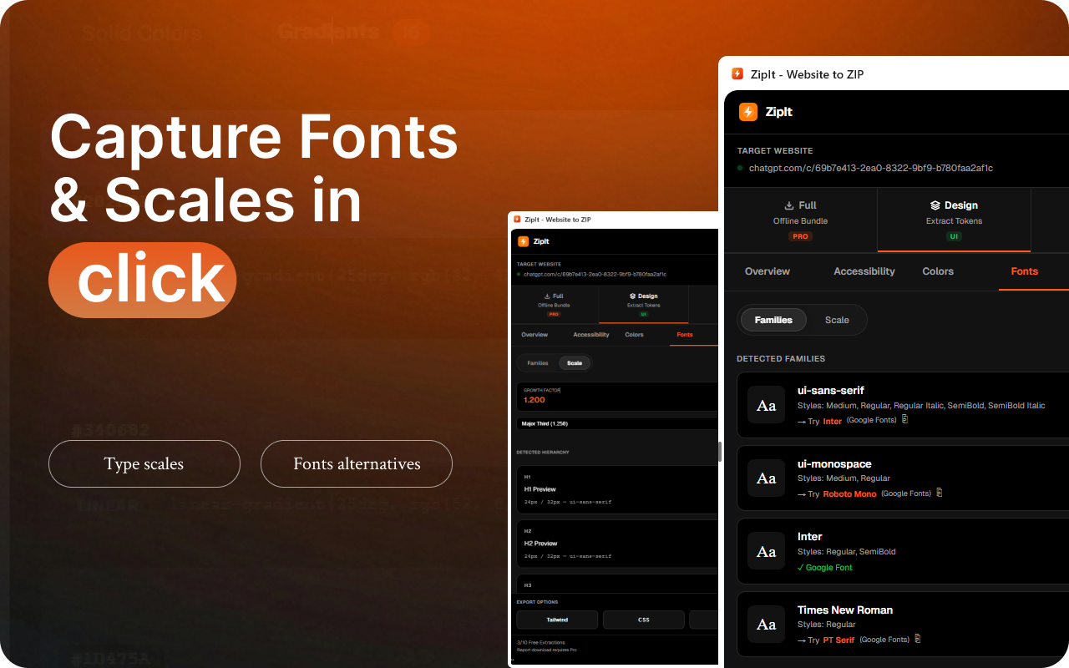Screen dimensions: 1069x668
Task: Click the 'Styles: Regular, SemiBold' text under Inter
Action: (847, 551)
